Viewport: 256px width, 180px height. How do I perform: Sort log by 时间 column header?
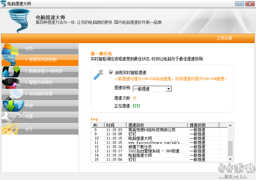pos(115,125)
